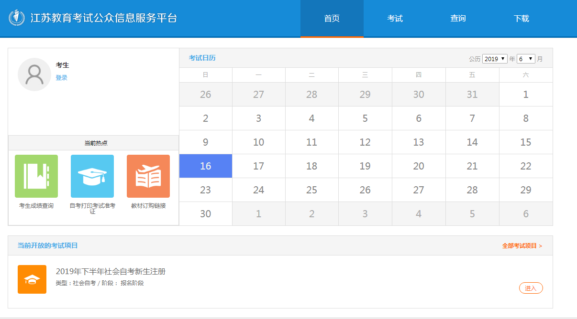The height and width of the screenshot is (319, 577).
Task: Go to the 查询 navigation tab
Action: [458, 19]
